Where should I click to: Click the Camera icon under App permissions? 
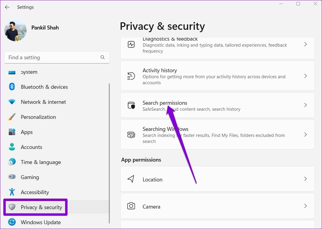pyautogui.click(x=131, y=206)
